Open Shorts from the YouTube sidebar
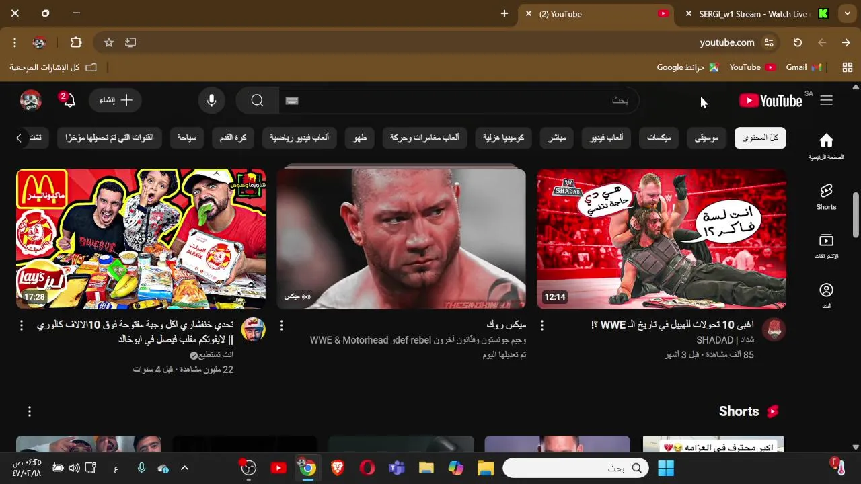The height and width of the screenshot is (484, 861). 826,196
